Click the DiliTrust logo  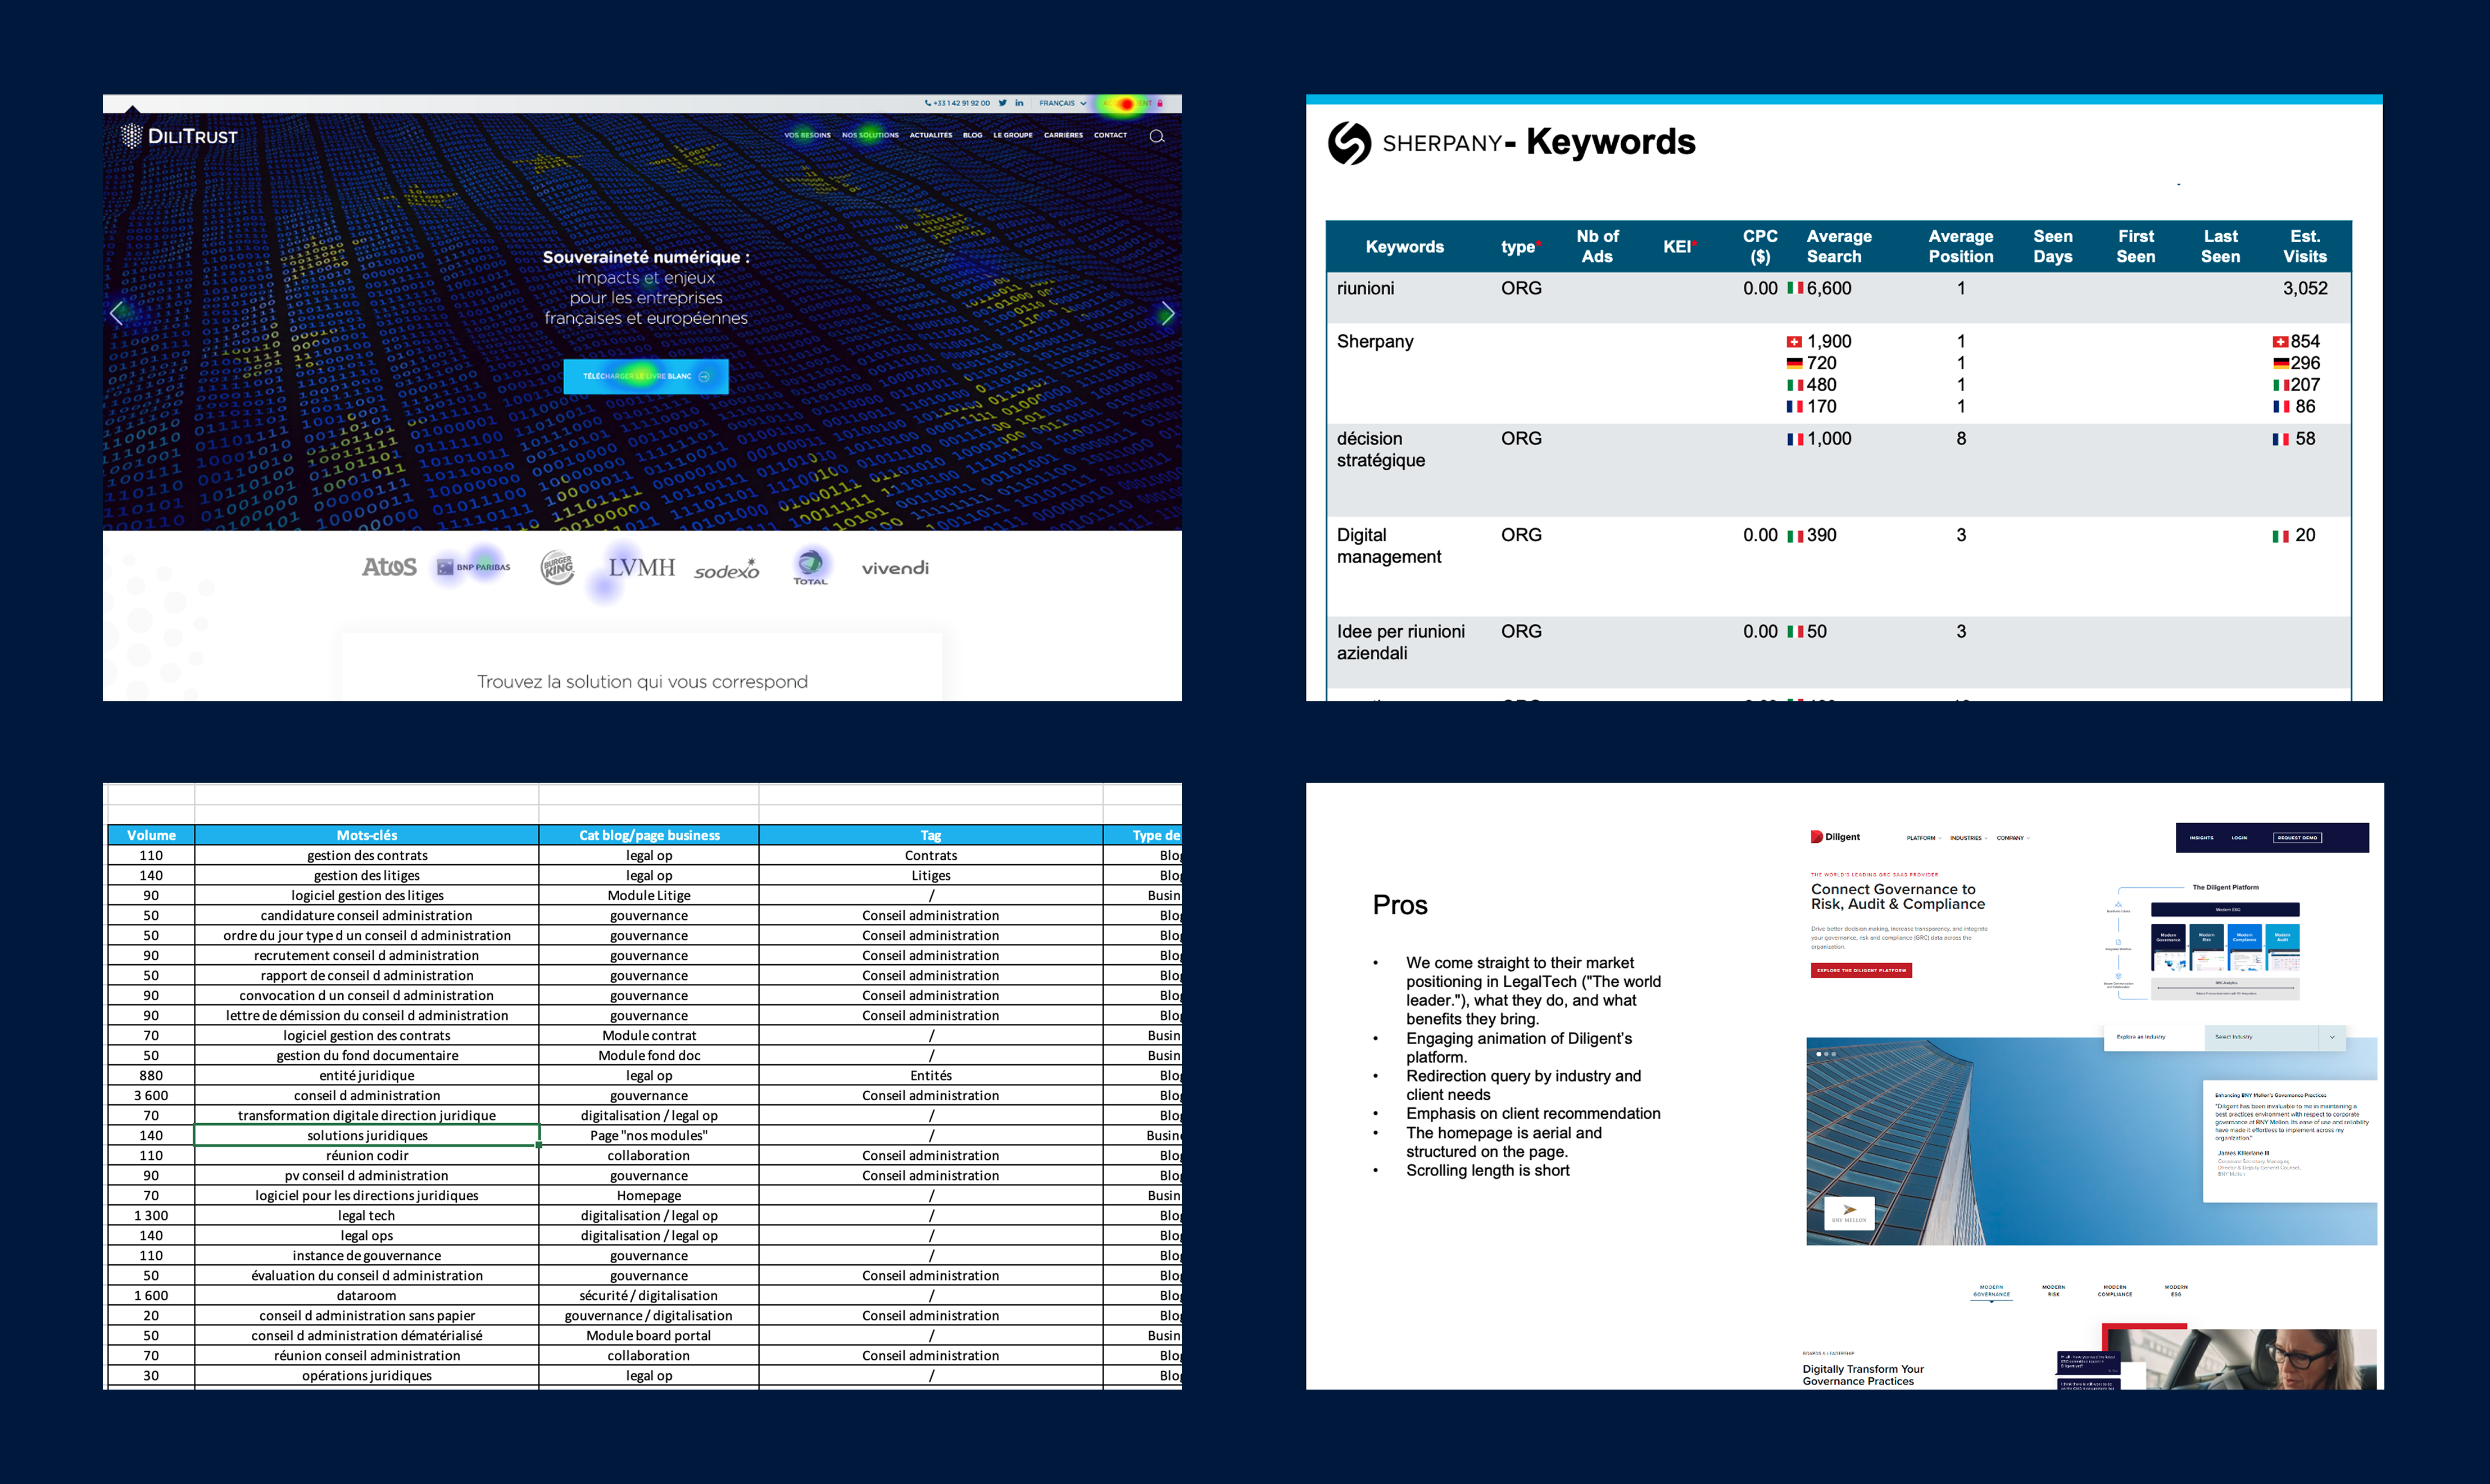(179, 135)
